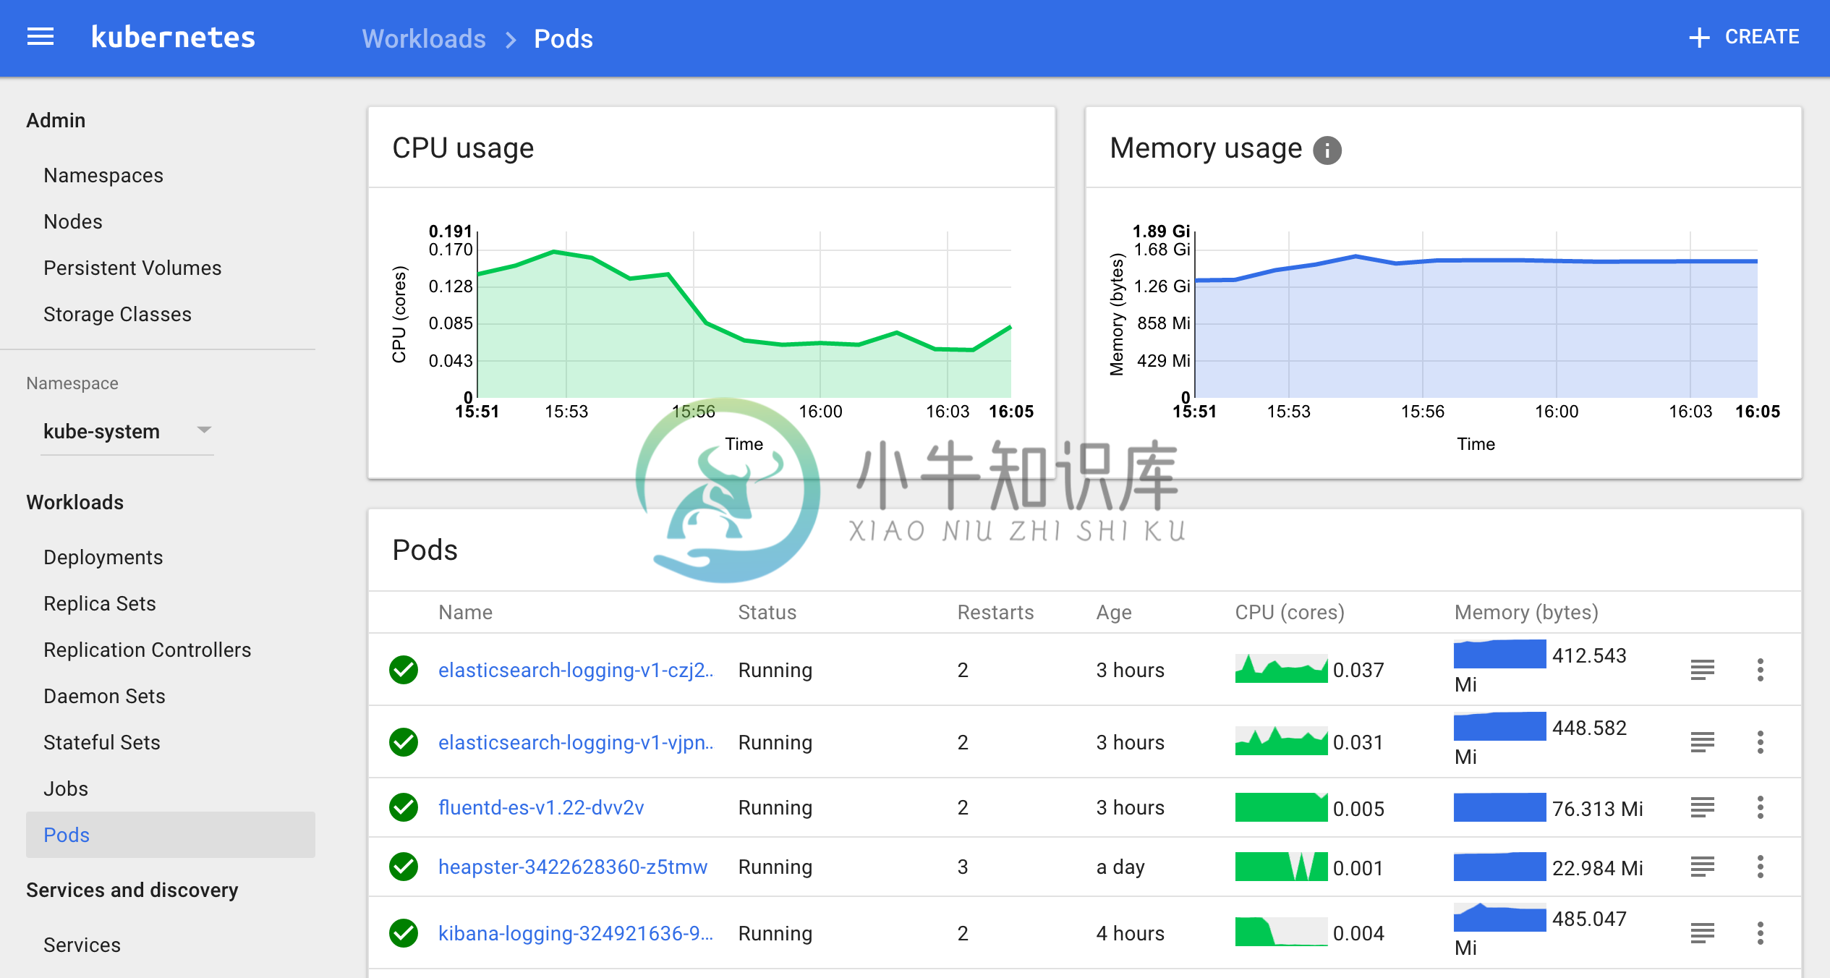Click the Name column header

pos(465,612)
